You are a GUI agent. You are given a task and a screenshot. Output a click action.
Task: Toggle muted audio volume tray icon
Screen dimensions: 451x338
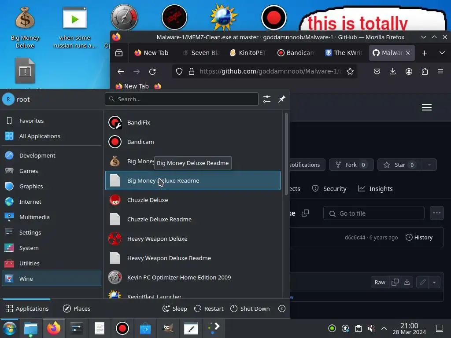[371, 328]
